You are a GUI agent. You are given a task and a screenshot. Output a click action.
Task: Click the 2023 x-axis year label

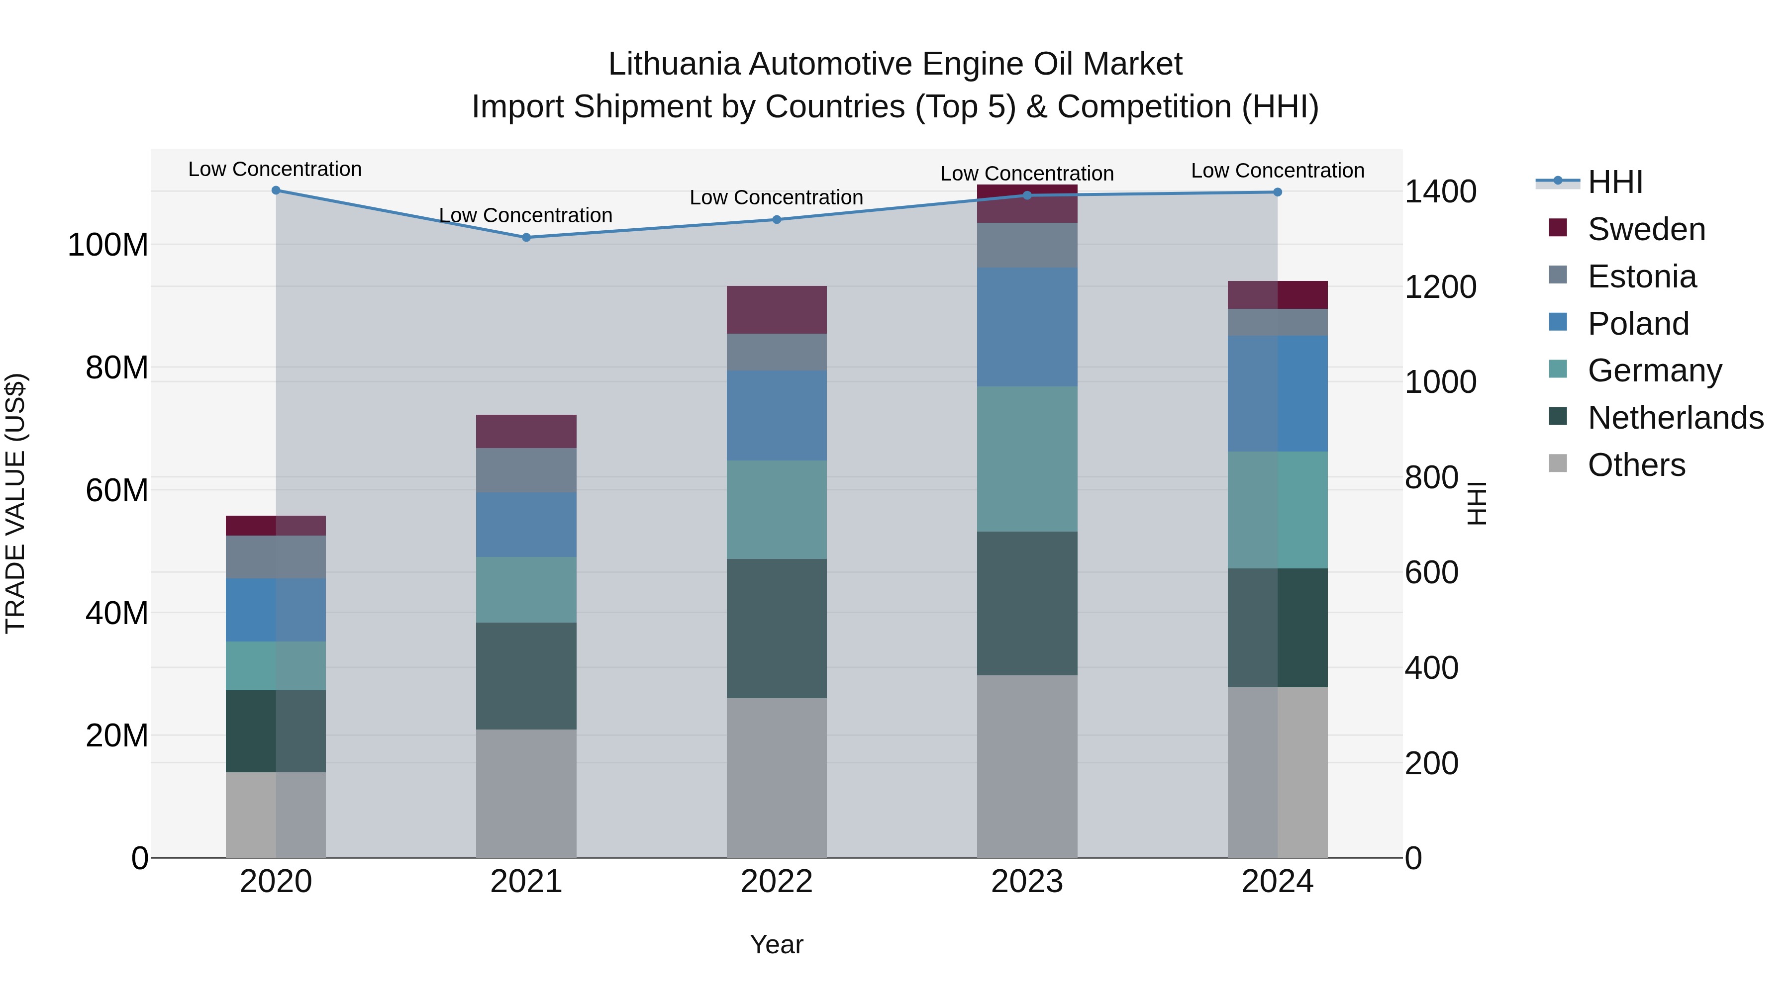(x=1028, y=882)
